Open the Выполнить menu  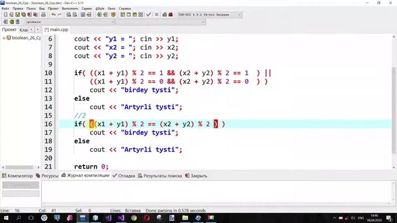[70, 9]
